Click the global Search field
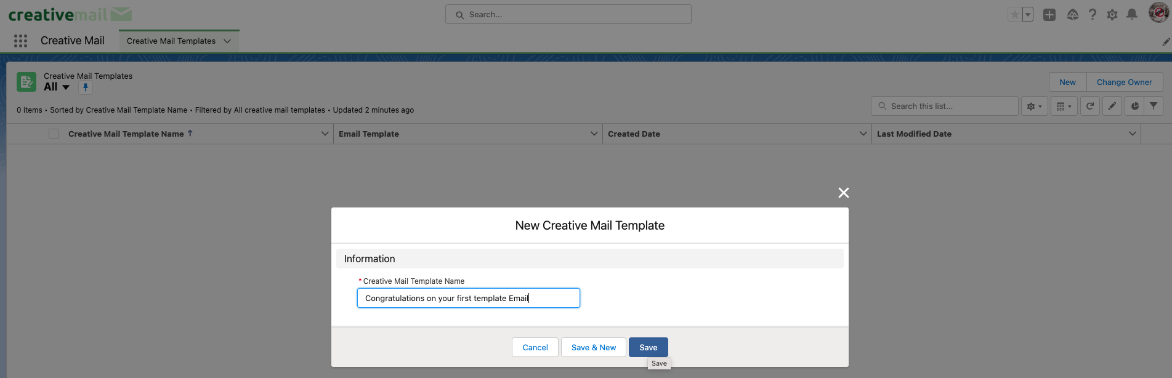The image size is (1172, 378). click(568, 14)
